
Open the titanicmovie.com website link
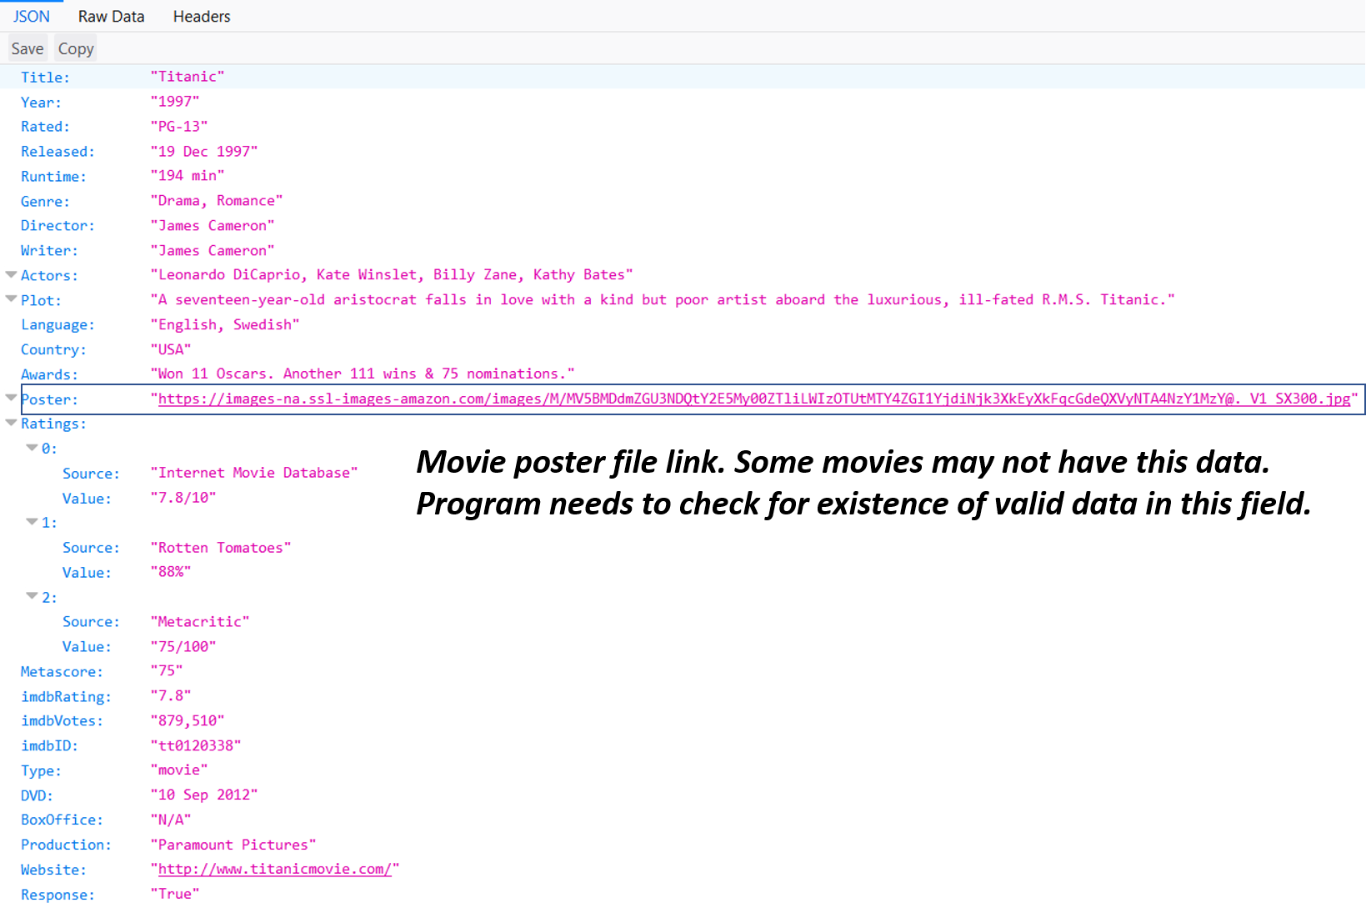click(x=275, y=869)
